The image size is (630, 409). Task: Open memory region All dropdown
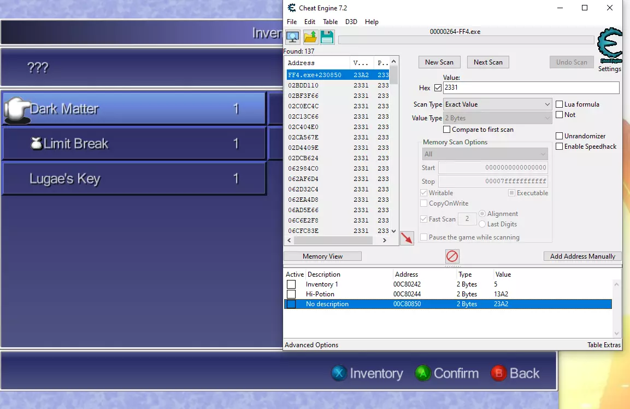click(x=485, y=154)
